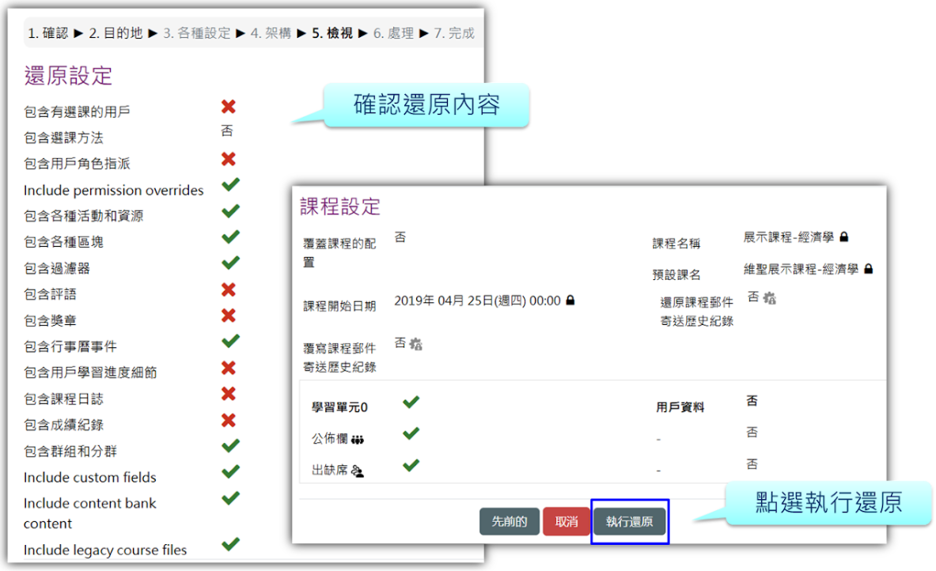Screen dimensions: 936x571
Task: Click green check beside 出缺席
Action: pyautogui.click(x=411, y=466)
